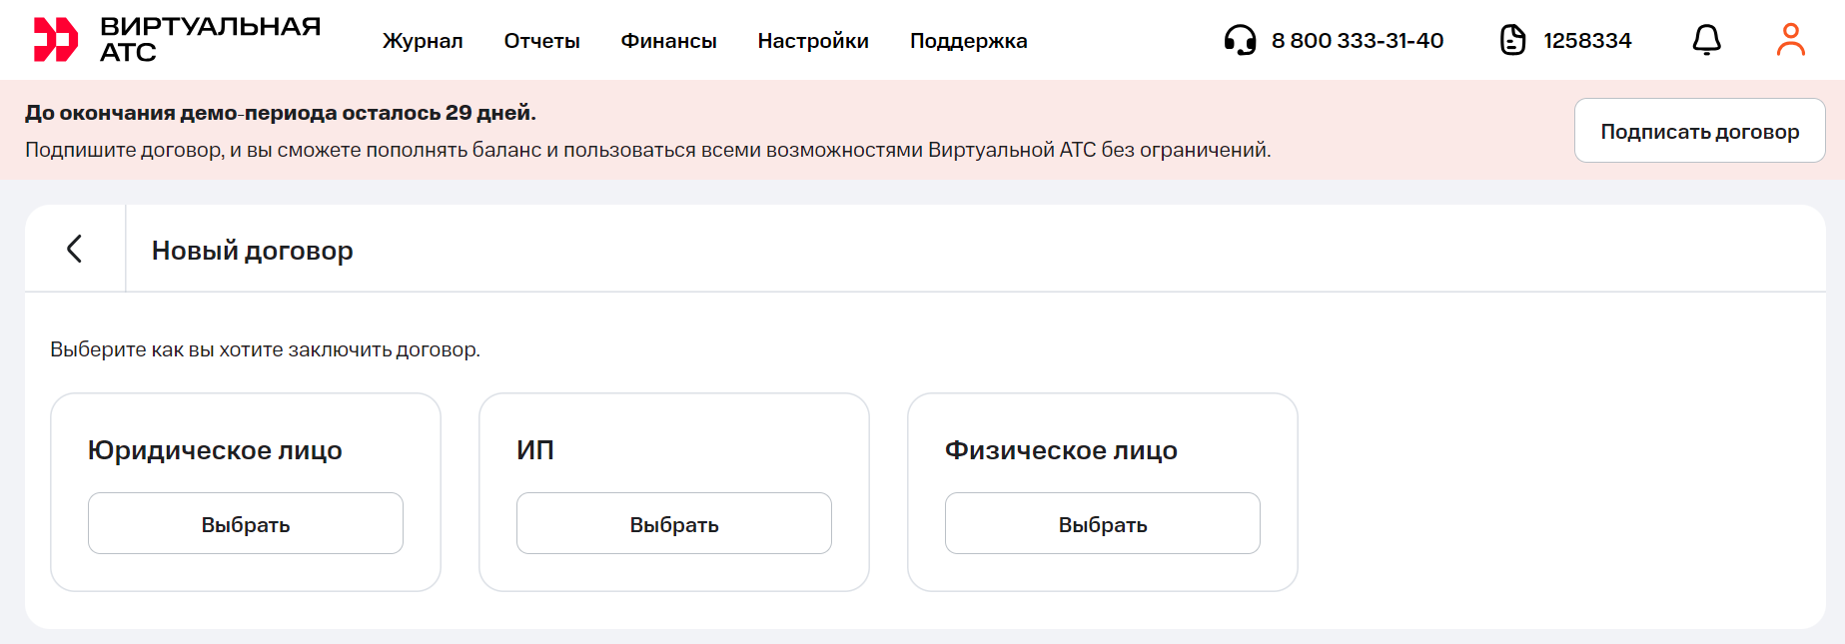Screen dimensions: 1845x644
Task: Choose Физическое лицо contract type
Action: pyautogui.click(x=1103, y=524)
